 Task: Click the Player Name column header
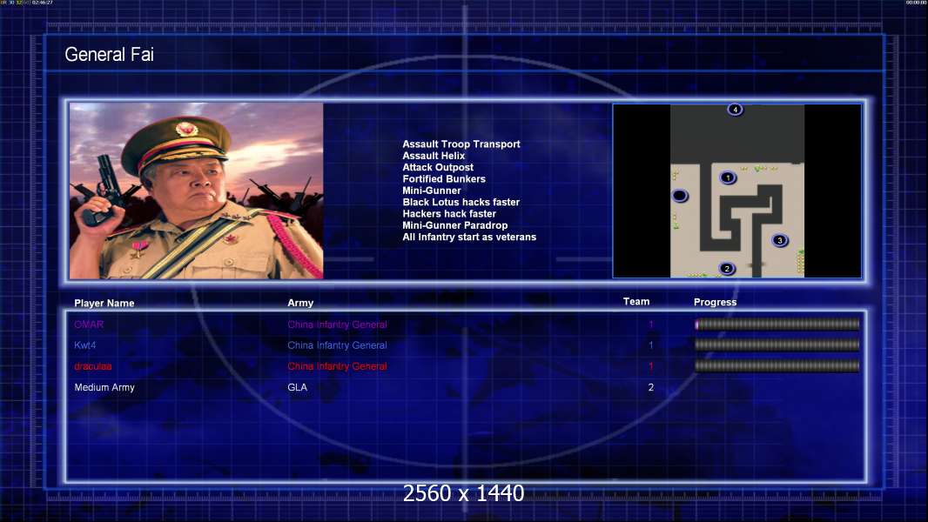[104, 304]
